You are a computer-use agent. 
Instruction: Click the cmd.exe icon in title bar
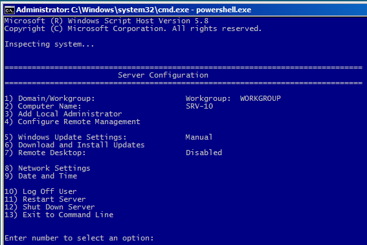point(10,10)
